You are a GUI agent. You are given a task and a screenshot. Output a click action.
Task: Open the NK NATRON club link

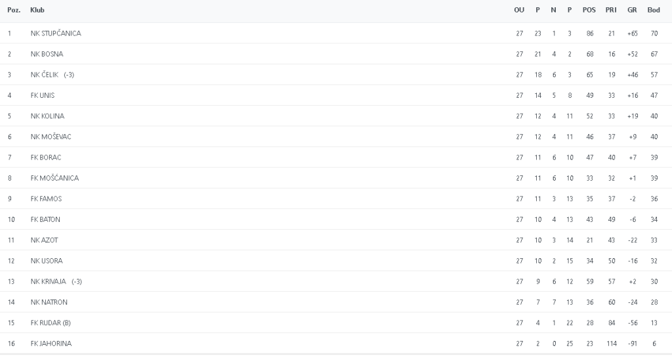[x=49, y=302]
